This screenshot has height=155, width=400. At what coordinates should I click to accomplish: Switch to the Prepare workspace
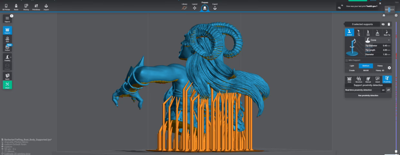click(205, 7)
